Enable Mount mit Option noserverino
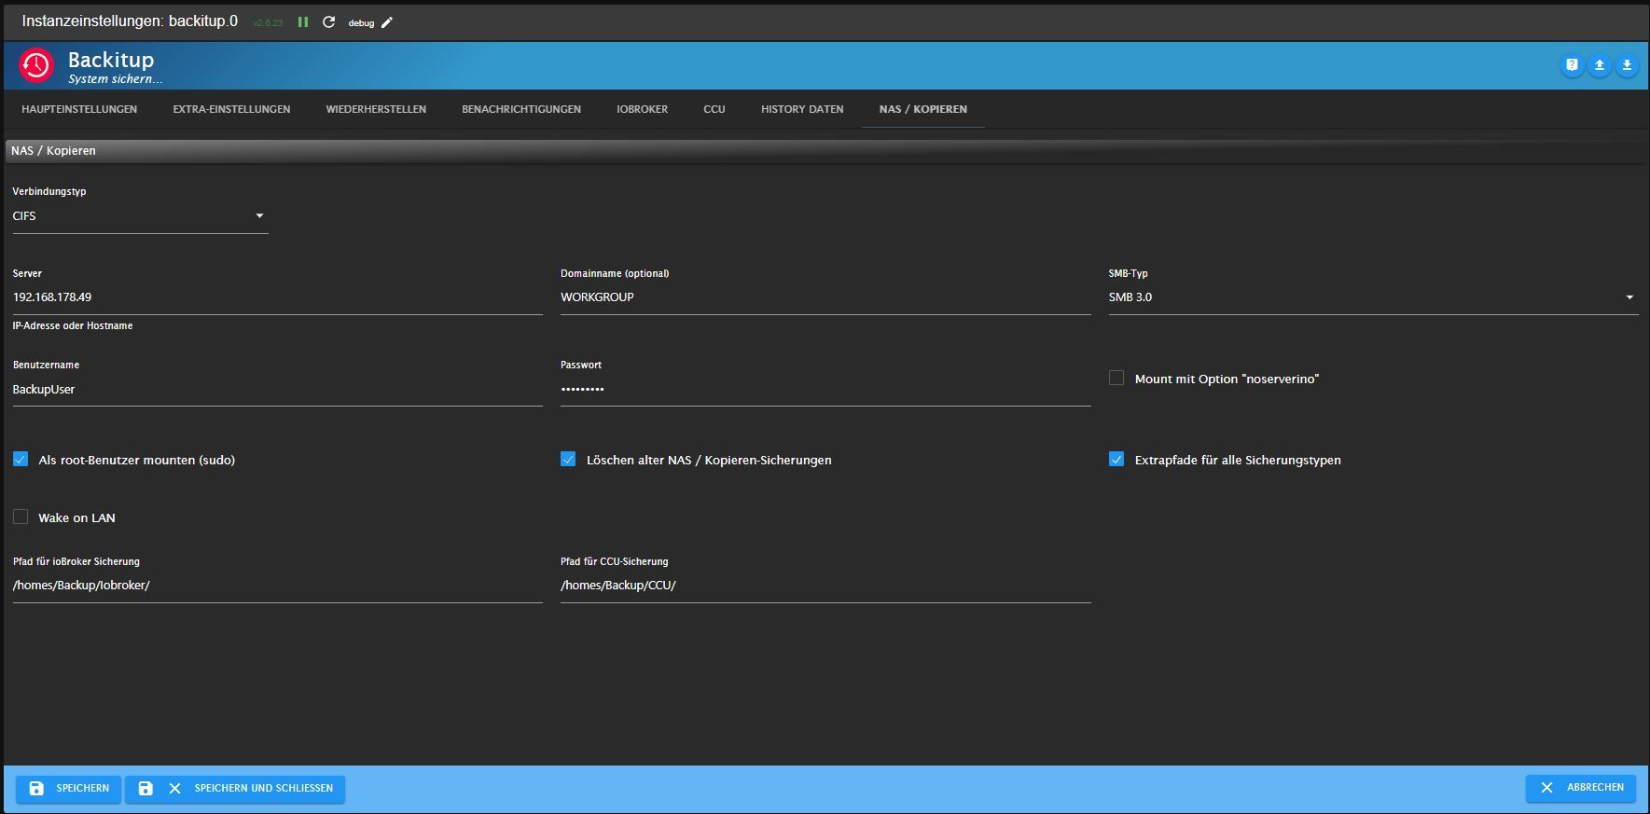1650x814 pixels. 1116,379
